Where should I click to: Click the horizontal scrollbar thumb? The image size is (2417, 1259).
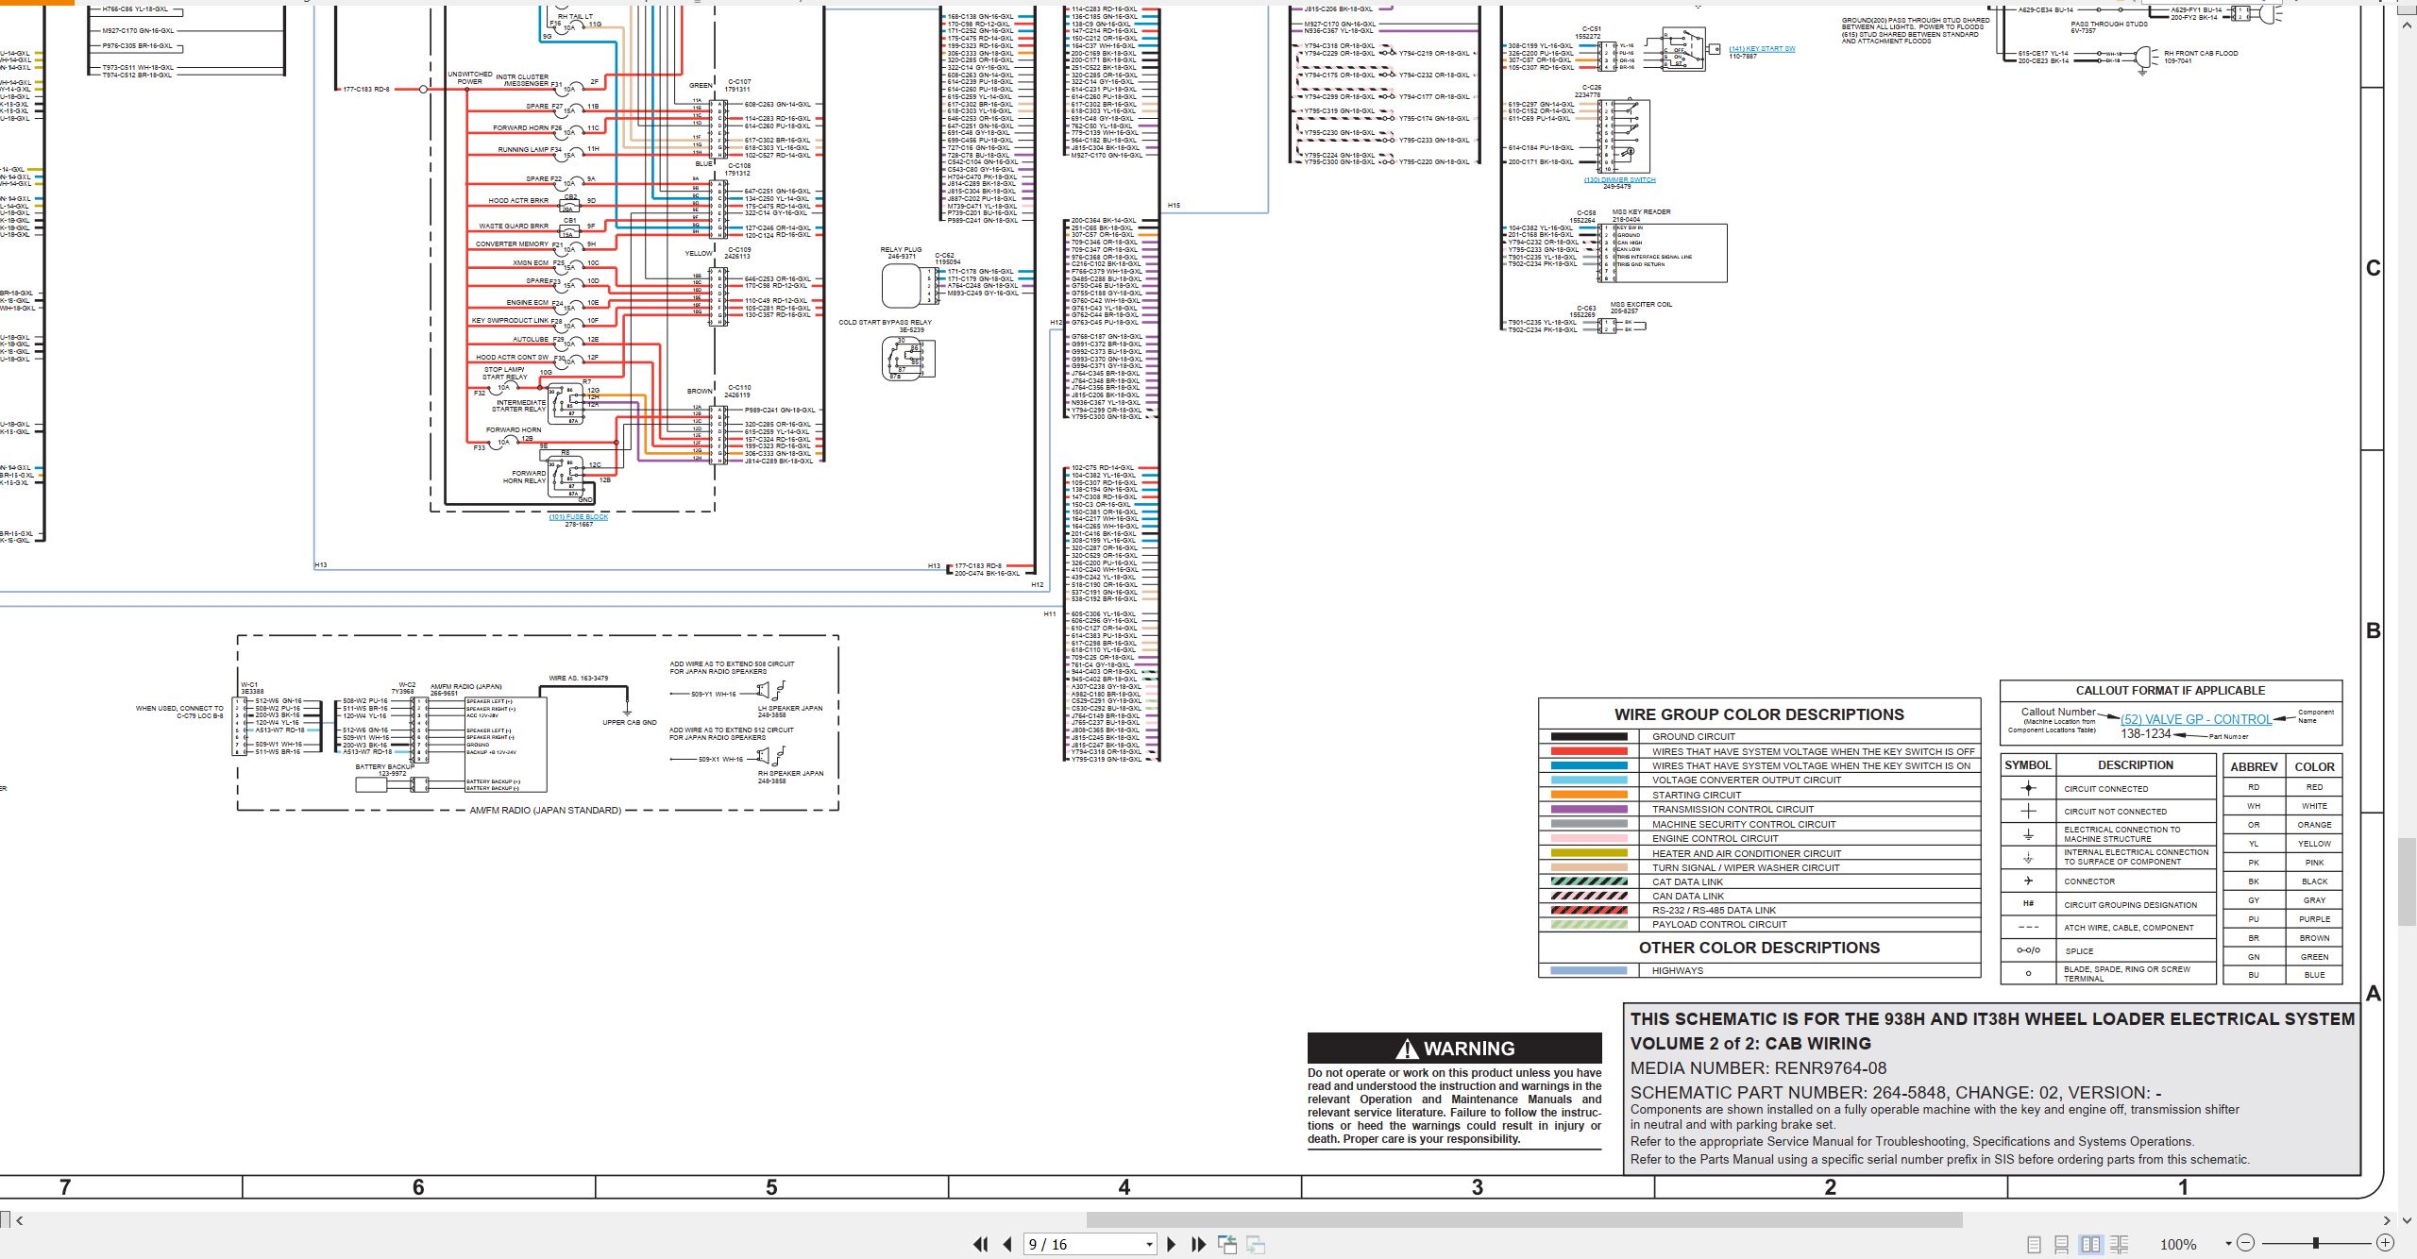pyautogui.click(x=1524, y=1220)
